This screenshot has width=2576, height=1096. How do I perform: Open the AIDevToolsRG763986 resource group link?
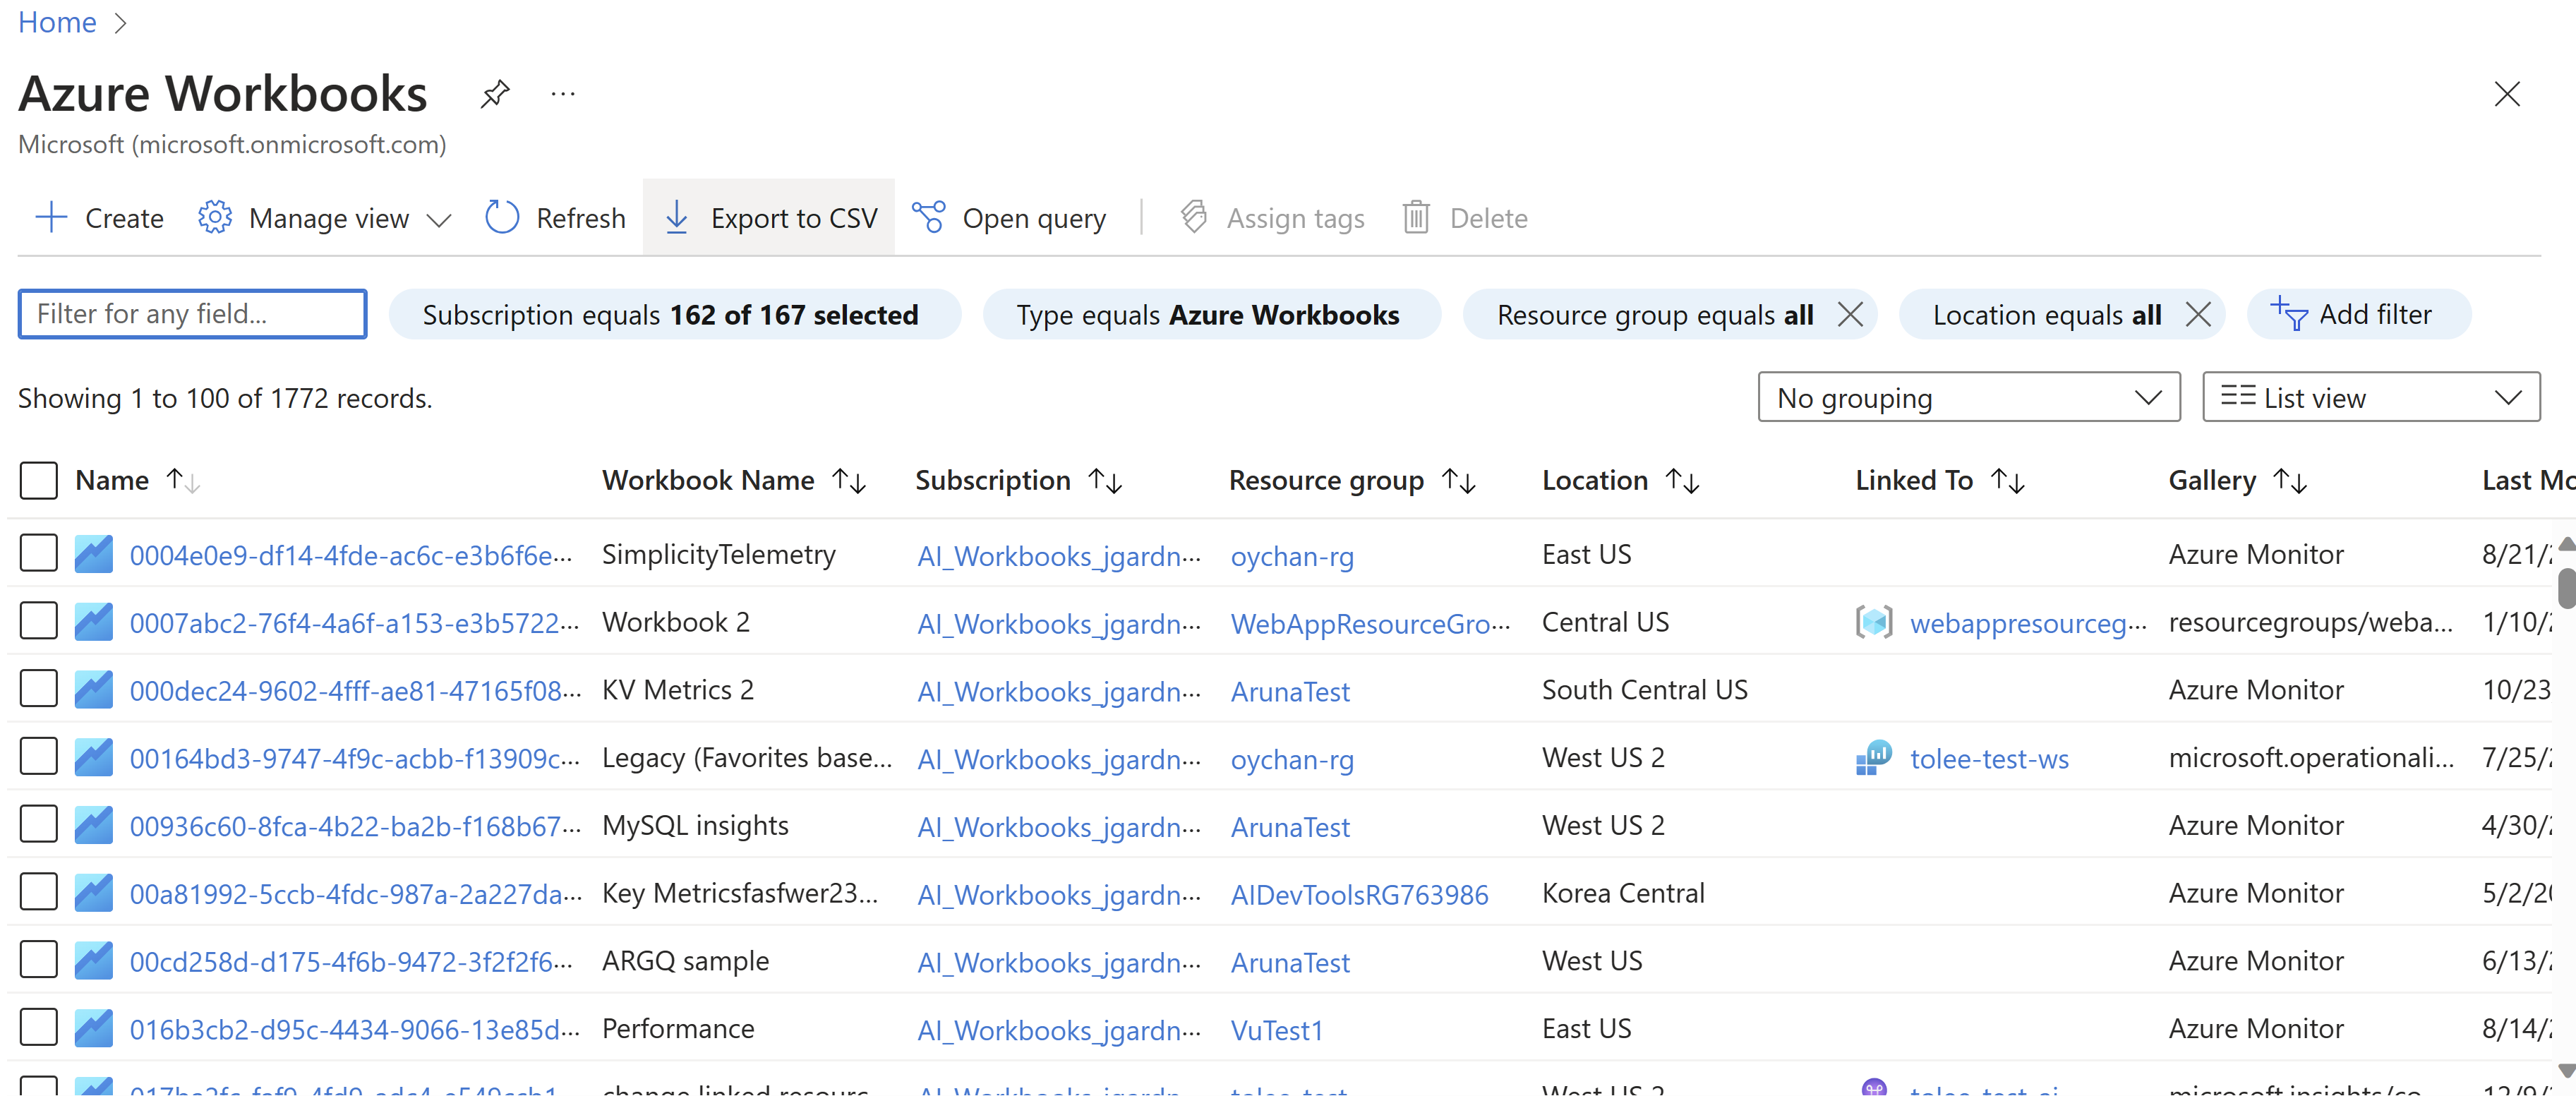coord(1359,894)
